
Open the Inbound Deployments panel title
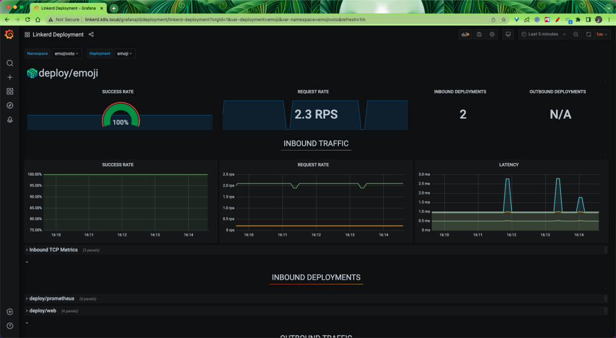tap(460, 92)
